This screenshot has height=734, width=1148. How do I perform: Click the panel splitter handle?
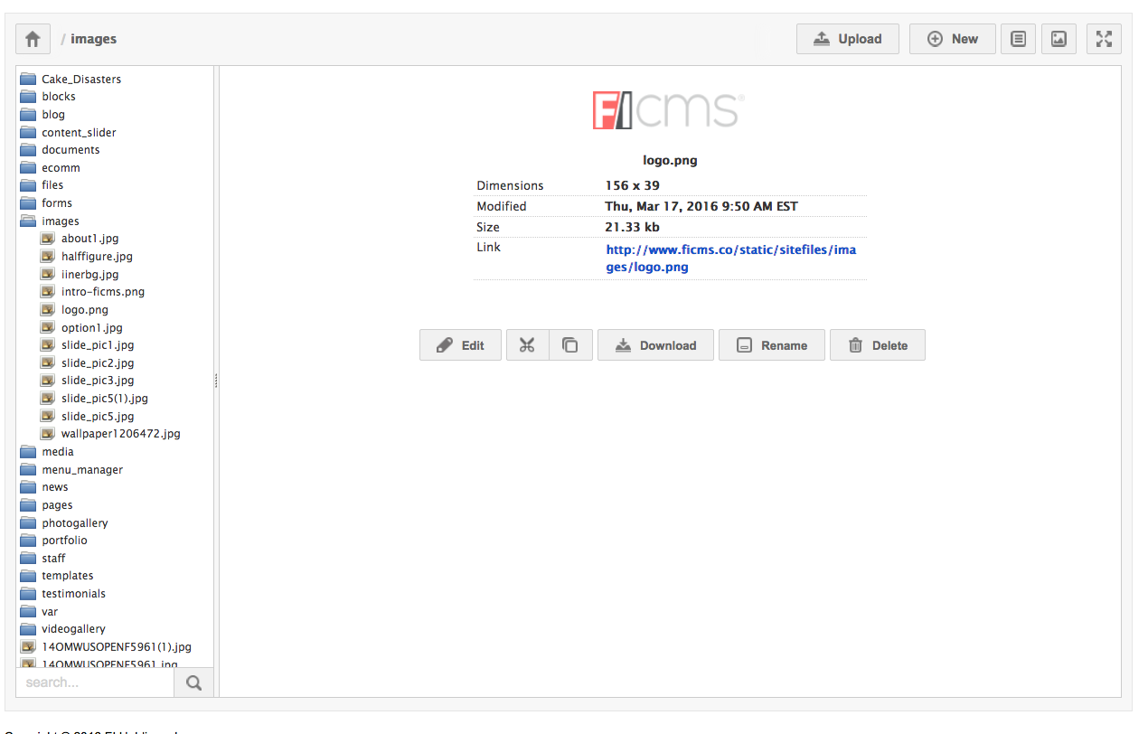(216, 381)
